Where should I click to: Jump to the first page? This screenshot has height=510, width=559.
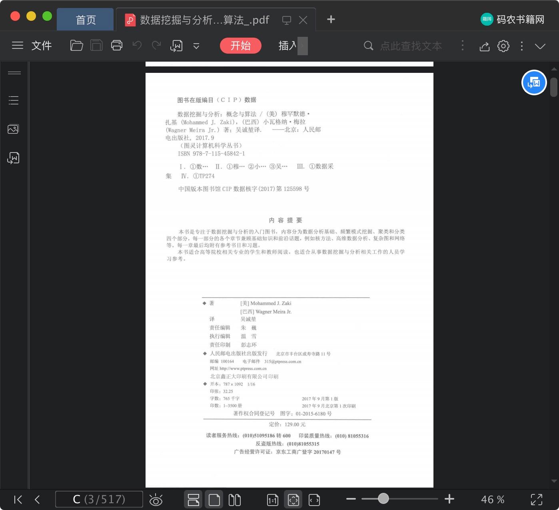click(18, 499)
